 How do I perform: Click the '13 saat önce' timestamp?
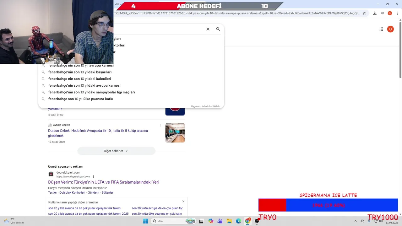(x=57, y=142)
